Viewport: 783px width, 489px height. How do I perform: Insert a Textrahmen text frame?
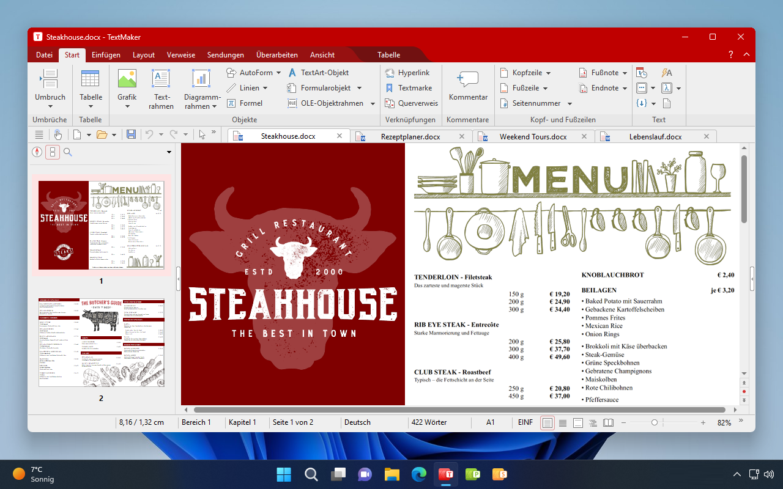(161, 89)
